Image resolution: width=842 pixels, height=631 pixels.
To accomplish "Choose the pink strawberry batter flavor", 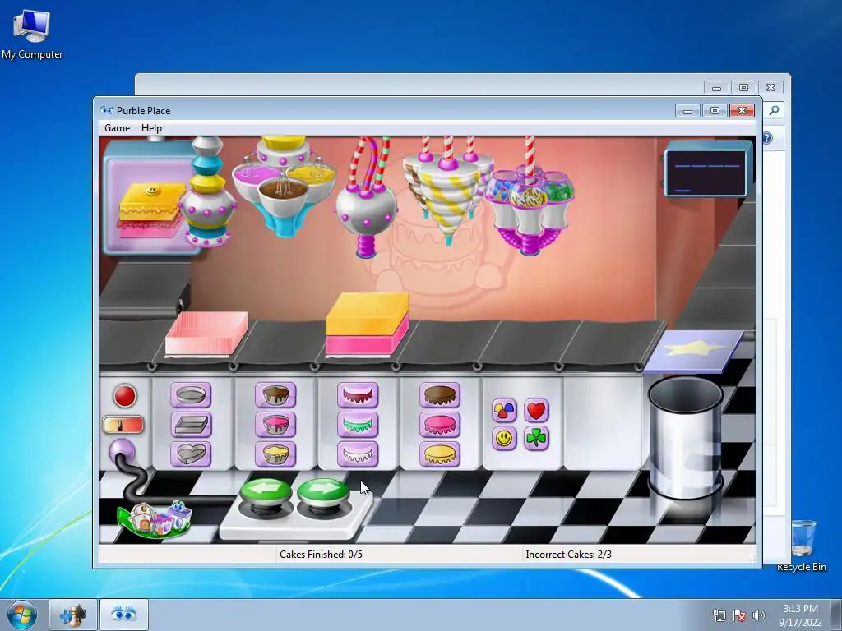I will pos(275,425).
